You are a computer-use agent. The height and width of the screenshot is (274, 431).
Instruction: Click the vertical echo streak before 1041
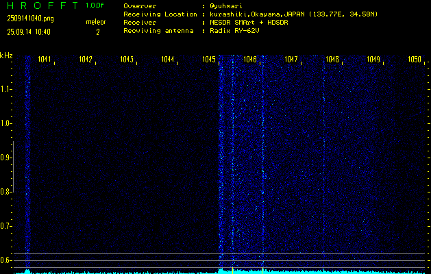[27, 162]
